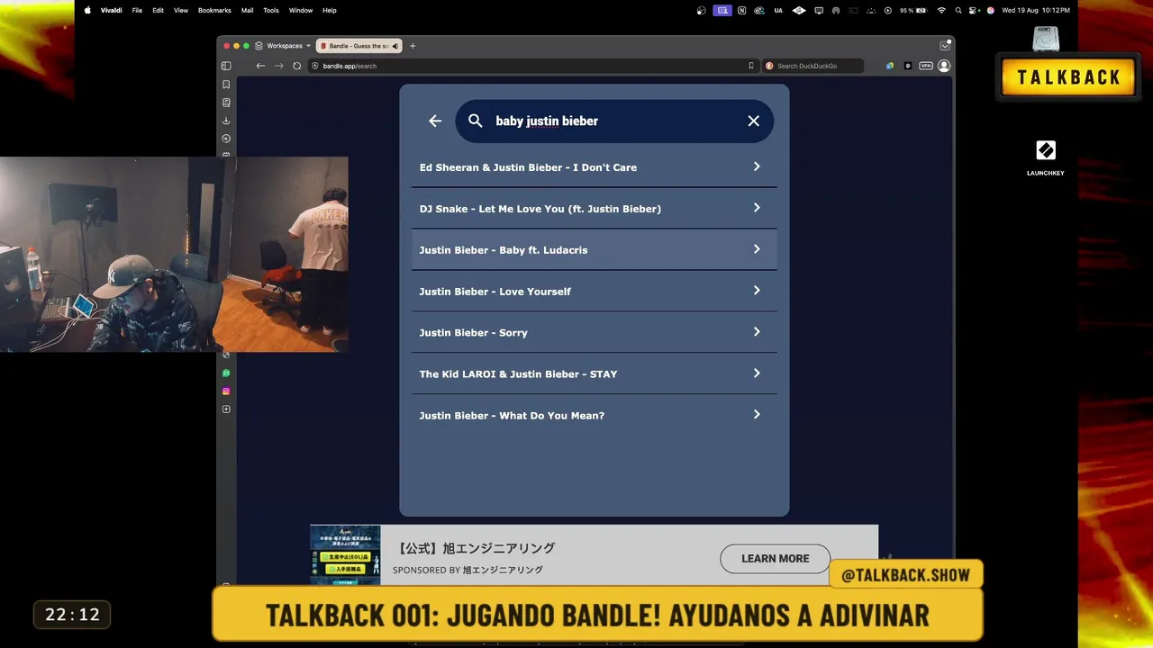Image resolution: width=1153 pixels, height=648 pixels.
Task: Open the LAUNCHKEY desktop icon
Action: coord(1046,156)
